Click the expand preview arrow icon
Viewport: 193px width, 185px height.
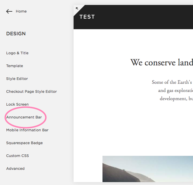[77, 8]
